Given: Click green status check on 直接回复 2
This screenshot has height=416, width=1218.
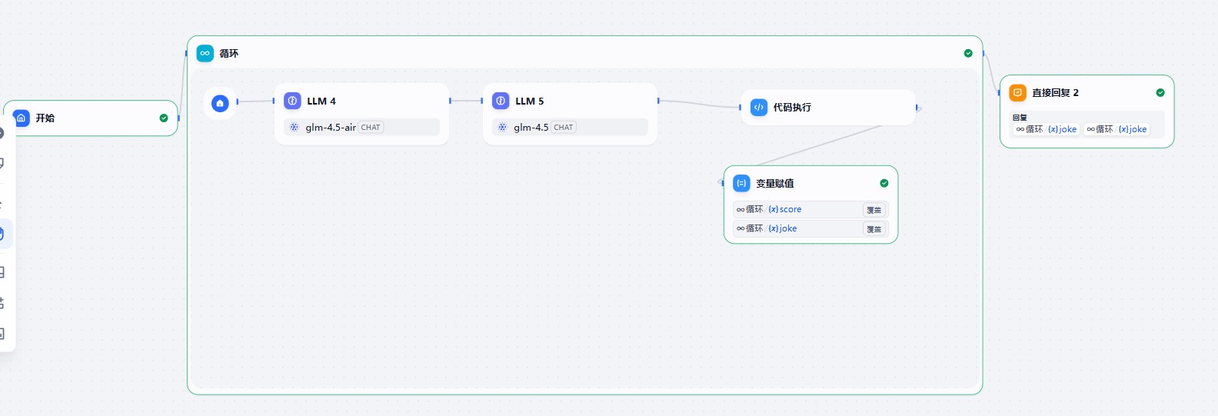Looking at the screenshot, I should tap(1160, 92).
